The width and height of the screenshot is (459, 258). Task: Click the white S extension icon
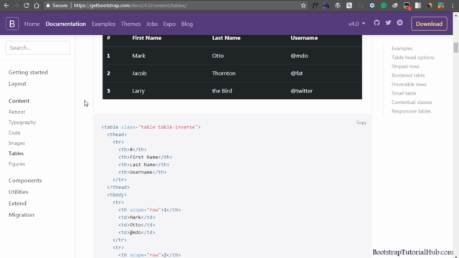(x=349, y=5)
